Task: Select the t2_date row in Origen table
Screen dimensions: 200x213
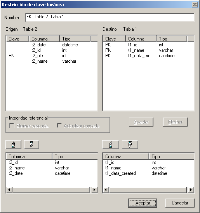Action: coord(52,45)
